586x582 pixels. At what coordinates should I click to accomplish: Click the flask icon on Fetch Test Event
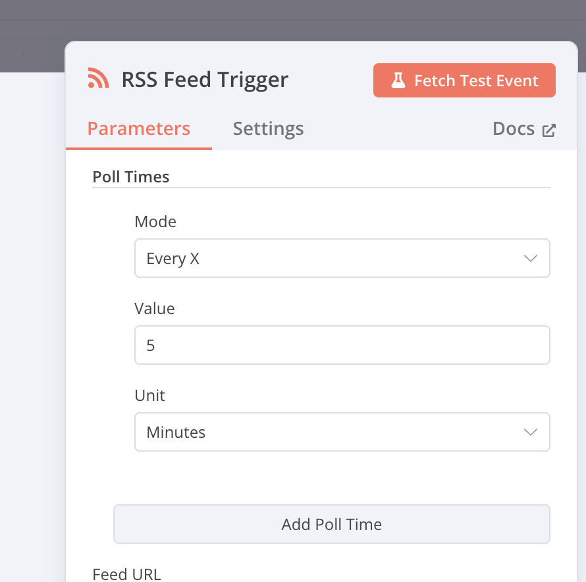[x=398, y=80]
